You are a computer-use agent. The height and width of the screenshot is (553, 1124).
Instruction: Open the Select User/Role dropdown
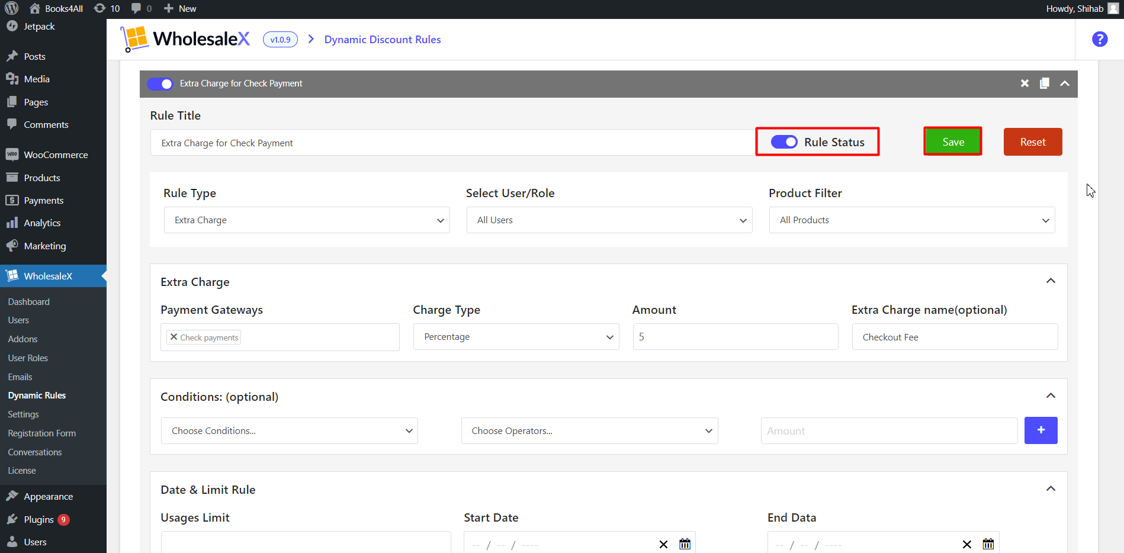(x=609, y=220)
